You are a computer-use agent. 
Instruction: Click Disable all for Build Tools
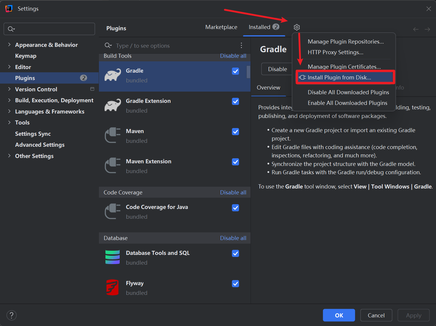click(x=233, y=56)
